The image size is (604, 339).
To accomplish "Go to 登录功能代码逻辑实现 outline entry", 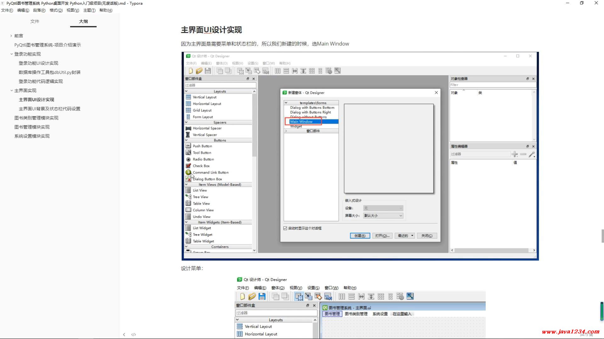I will coord(41,81).
